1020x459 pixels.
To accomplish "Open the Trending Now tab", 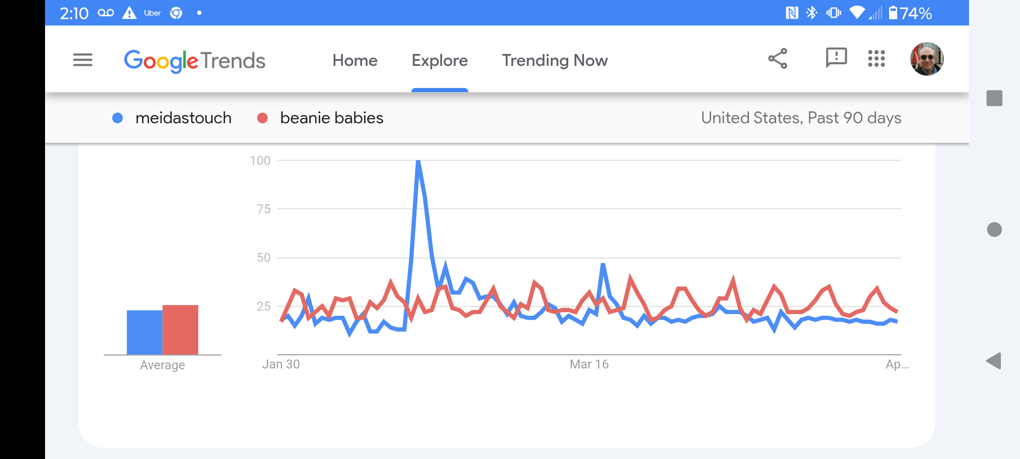I will 555,60.
